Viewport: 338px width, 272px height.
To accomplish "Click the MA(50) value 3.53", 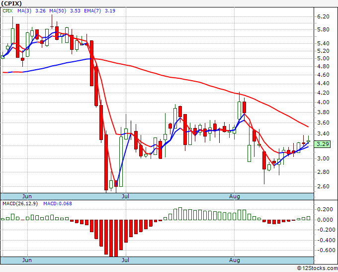I will pyautogui.click(x=75, y=11).
